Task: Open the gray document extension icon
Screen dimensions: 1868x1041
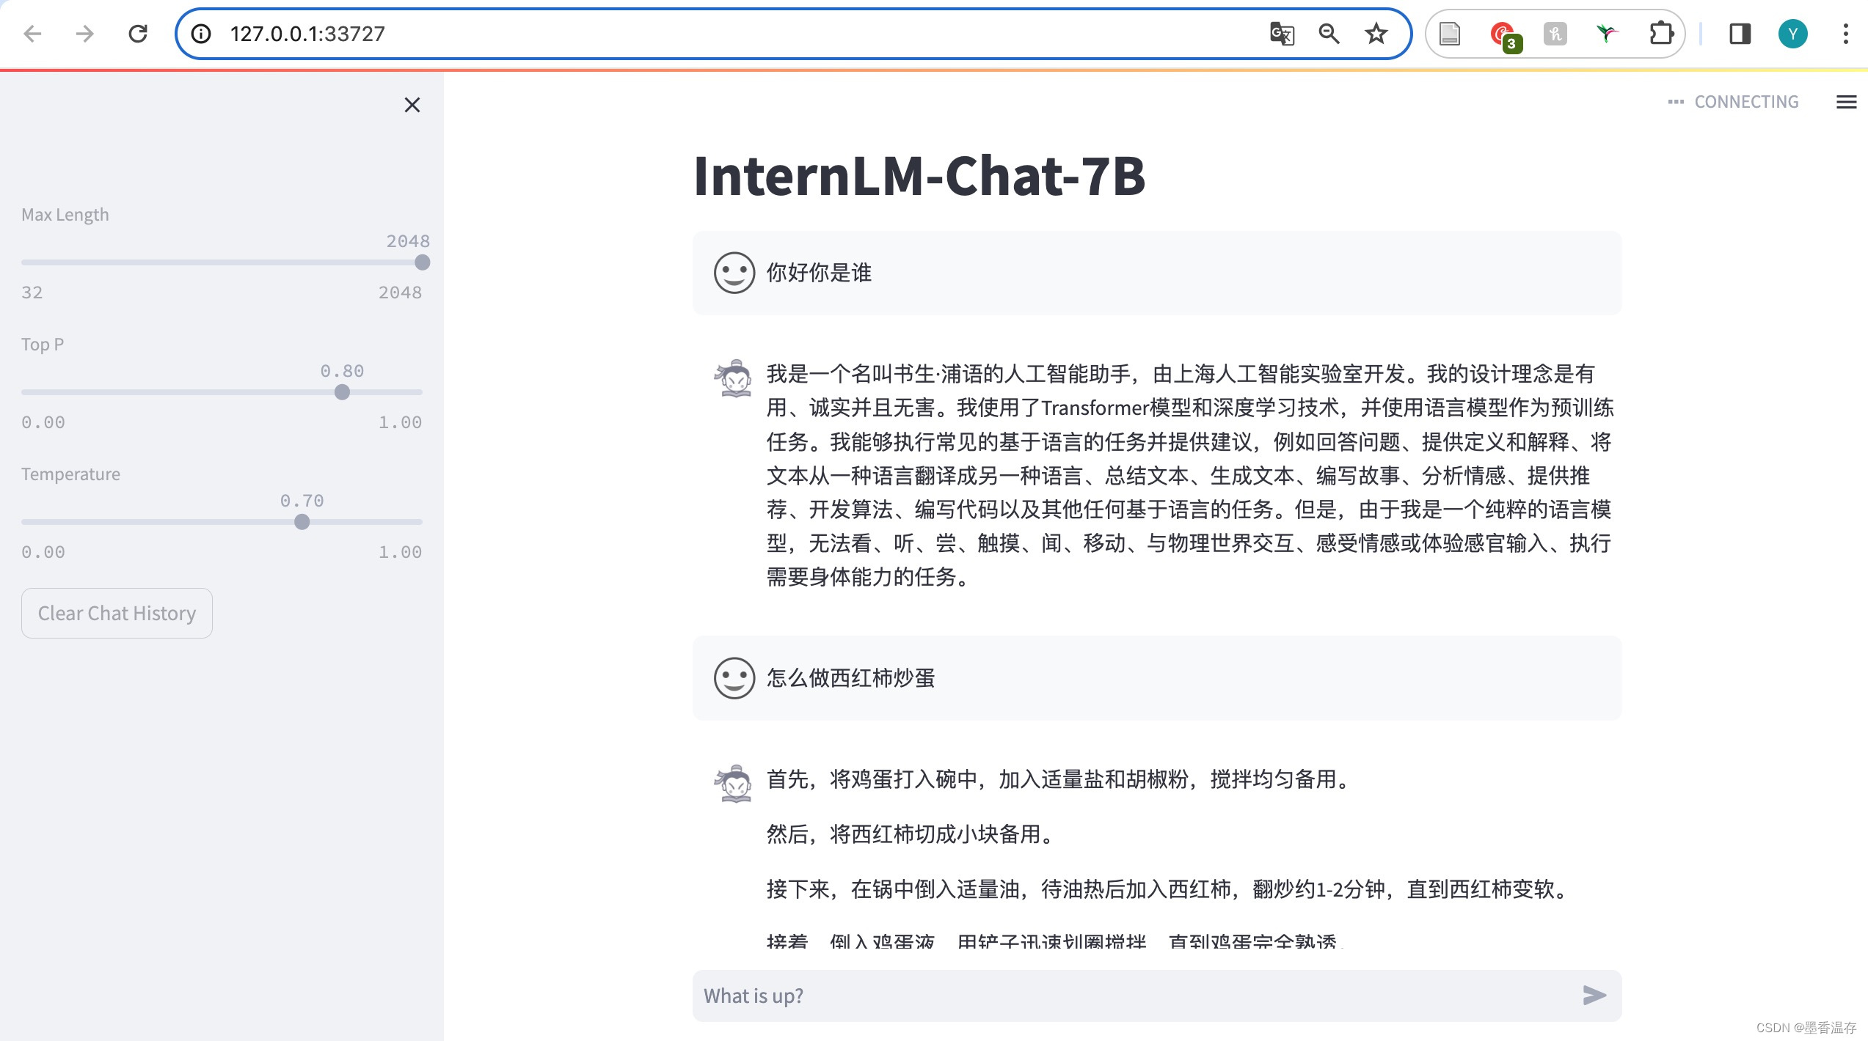Action: [x=1450, y=34]
